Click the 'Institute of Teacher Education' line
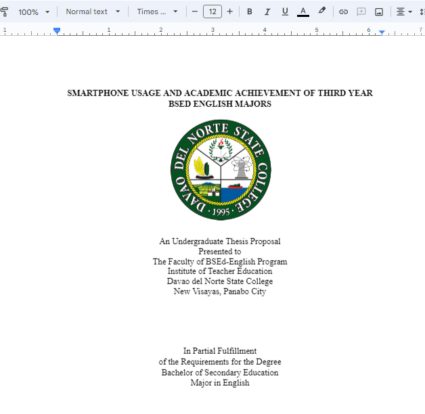This screenshot has width=425, height=414. click(220, 271)
